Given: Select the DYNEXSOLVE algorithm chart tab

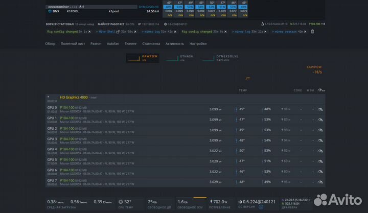Looking at the screenshot, I should [220, 58].
